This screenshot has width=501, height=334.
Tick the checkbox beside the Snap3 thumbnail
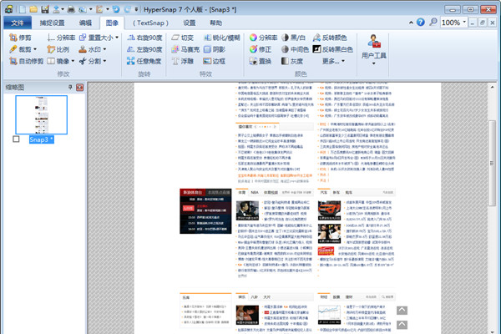[x=17, y=139]
